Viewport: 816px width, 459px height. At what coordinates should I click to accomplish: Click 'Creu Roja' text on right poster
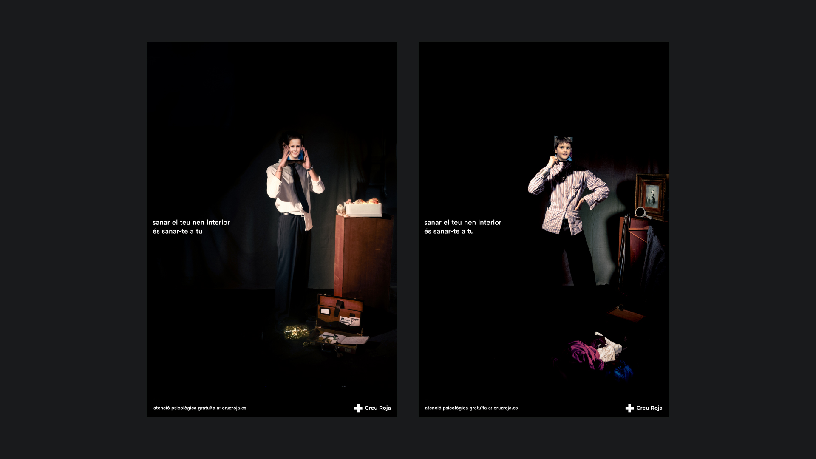[x=649, y=408]
